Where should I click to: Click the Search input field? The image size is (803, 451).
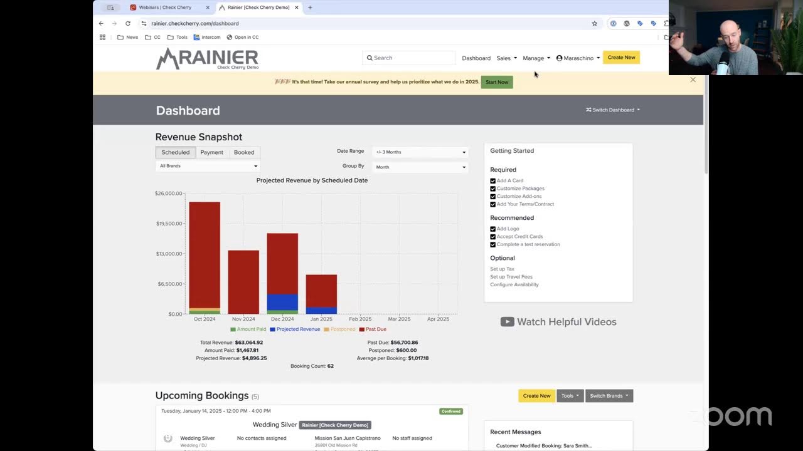coord(408,58)
